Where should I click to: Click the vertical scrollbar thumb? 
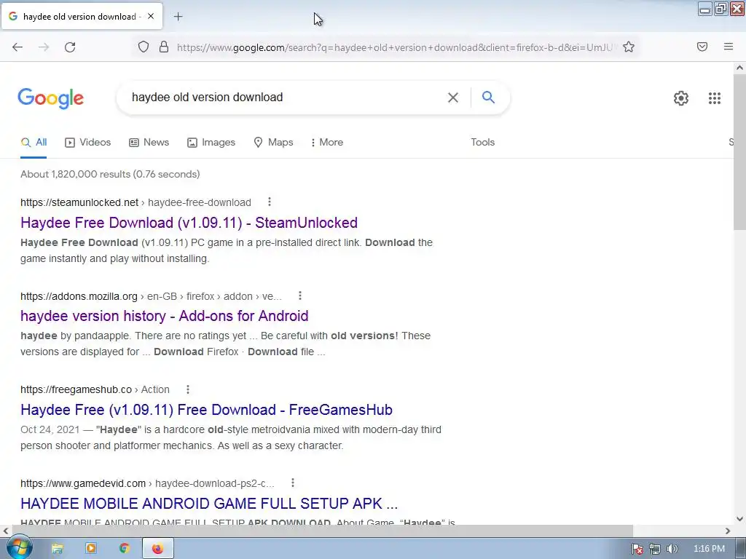tap(740, 151)
